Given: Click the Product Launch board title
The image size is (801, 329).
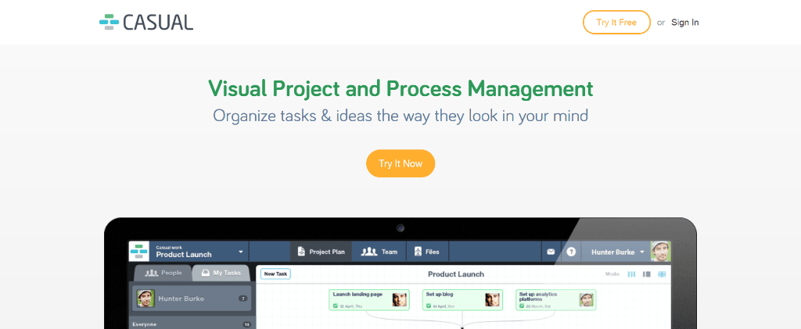Looking at the screenshot, I should [x=456, y=274].
